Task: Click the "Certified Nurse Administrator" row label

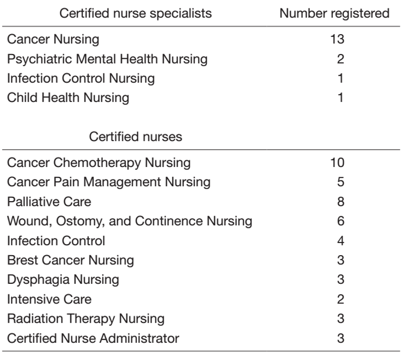Action: (93, 338)
